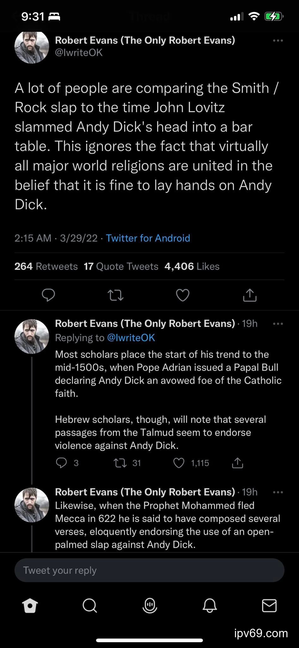Tap the @IwriteOK mention in reply
The height and width of the screenshot is (648, 299).
pyautogui.click(x=131, y=338)
